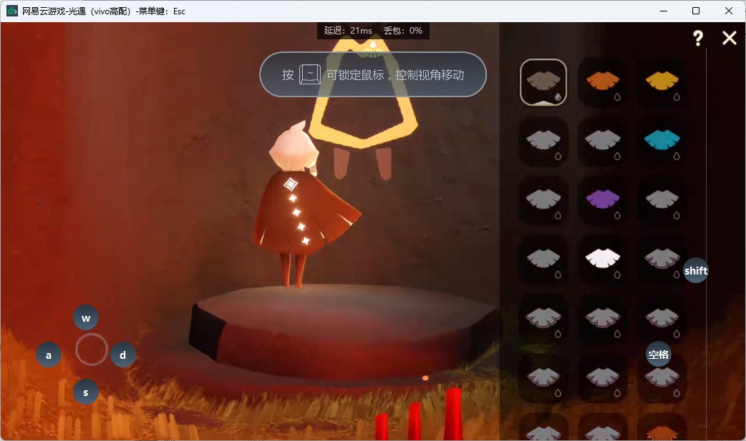Tap the 空格 spacebar overlay button
The width and height of the screenshot is (746, 441).
tap(659, 354)
